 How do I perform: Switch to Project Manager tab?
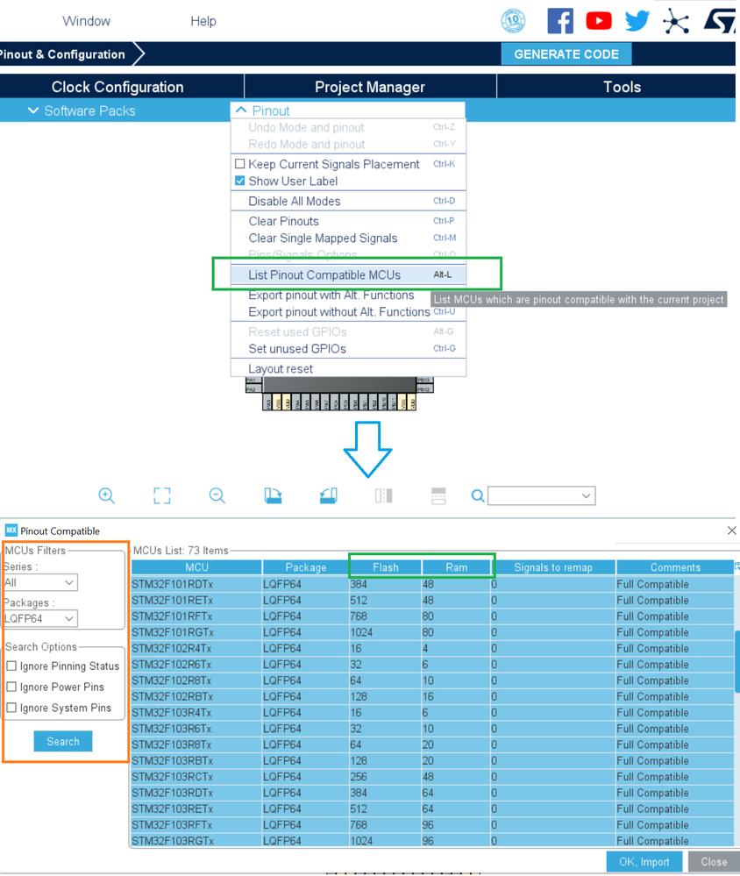(x=370, y=87)
